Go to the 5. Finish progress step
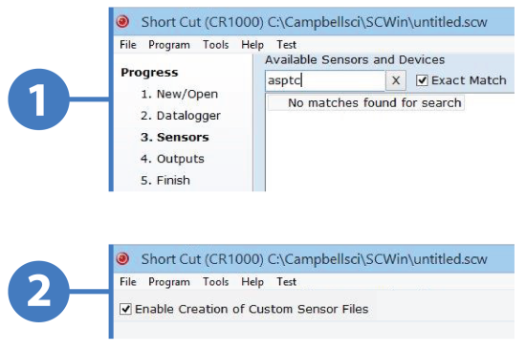Image resolution: width=526 pixels, height=352 pixels. (x=165, y=180)
